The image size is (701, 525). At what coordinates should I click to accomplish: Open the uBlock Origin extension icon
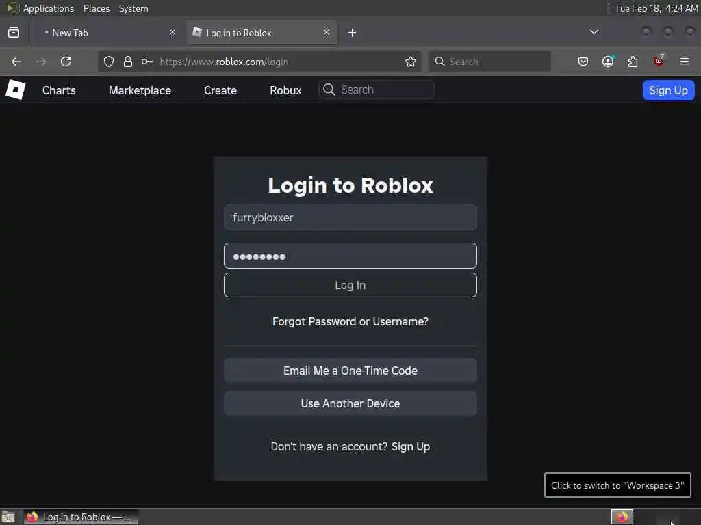click(659, 61)
